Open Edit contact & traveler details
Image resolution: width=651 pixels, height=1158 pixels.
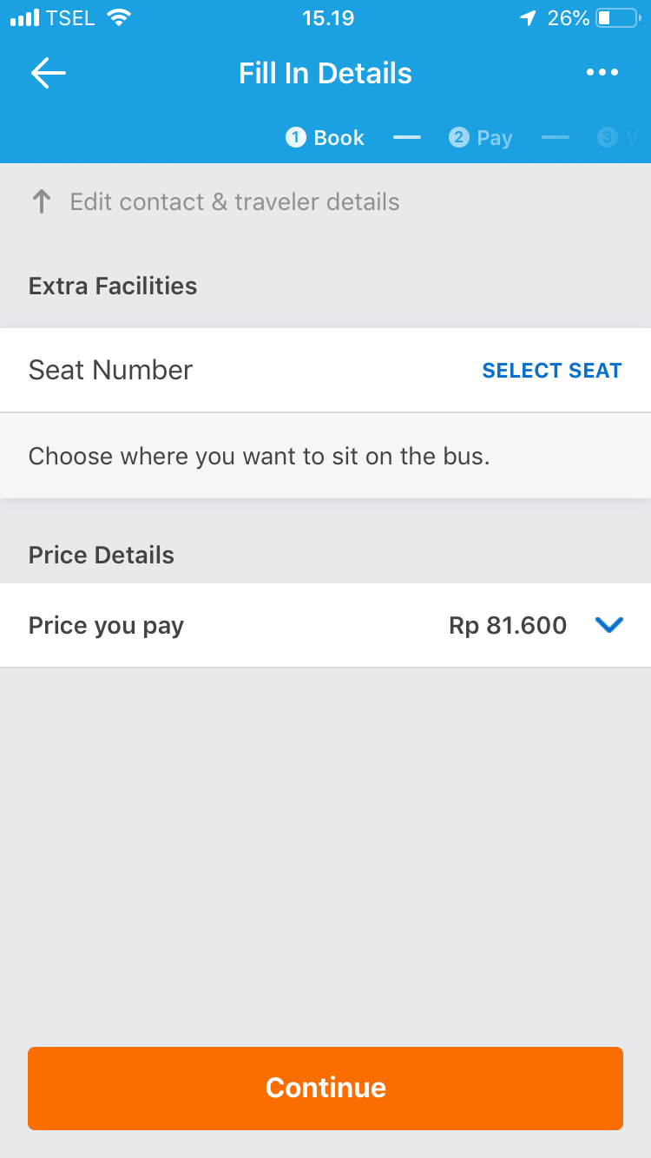(x=234, y=202)
